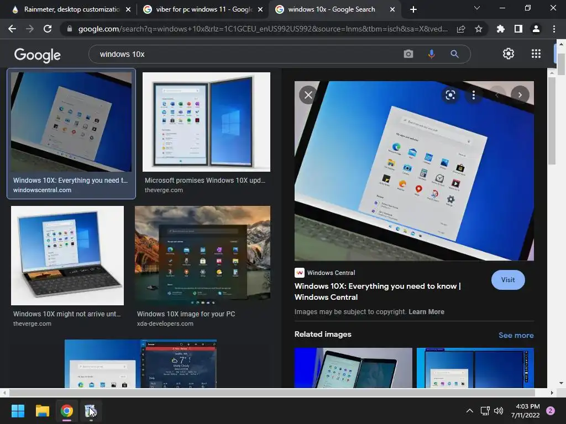Open dual-screen tablet related image
The width and height of the screenshot is (566, 424).
coord(353,368)
